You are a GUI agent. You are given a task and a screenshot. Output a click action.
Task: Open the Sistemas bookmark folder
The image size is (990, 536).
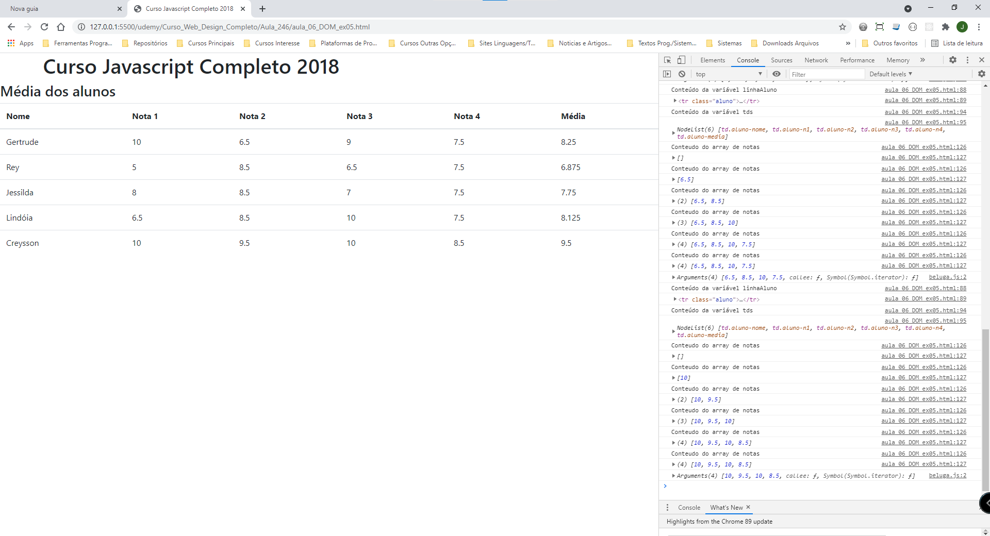tap(724, 43)
